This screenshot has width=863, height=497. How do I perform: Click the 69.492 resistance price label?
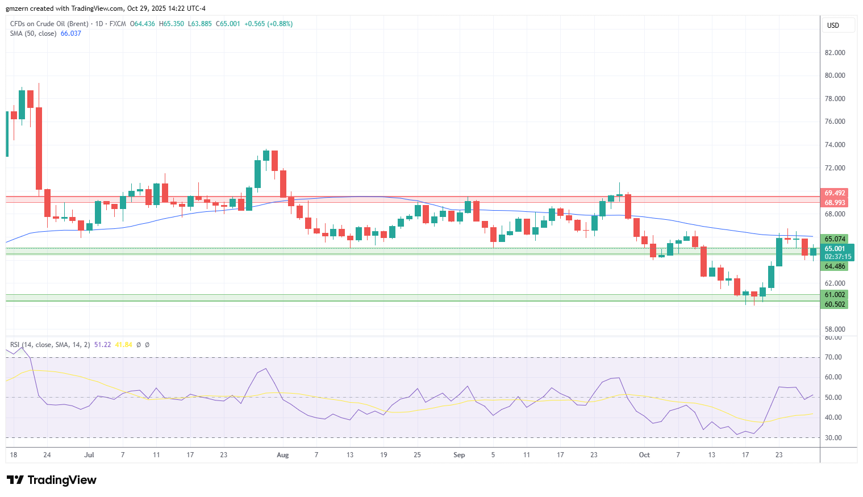[835, 193]
